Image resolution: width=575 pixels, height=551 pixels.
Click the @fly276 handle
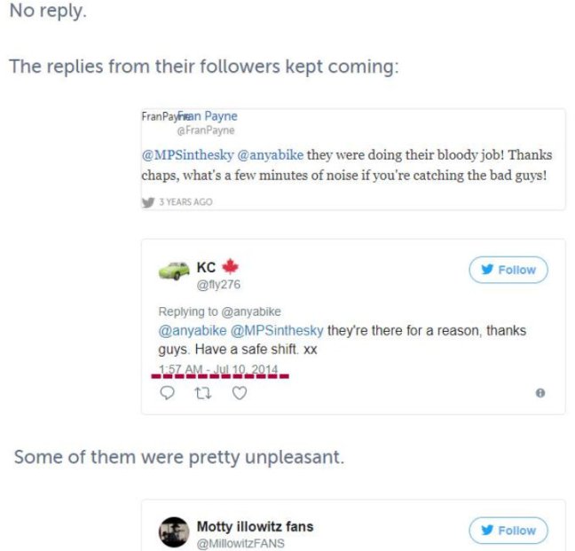pos(217,284)
